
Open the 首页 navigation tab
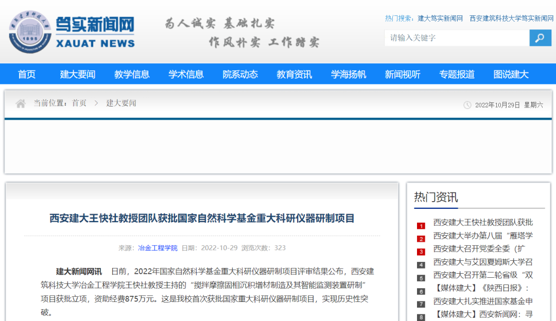pyautogui.click(x=27, y=74)
